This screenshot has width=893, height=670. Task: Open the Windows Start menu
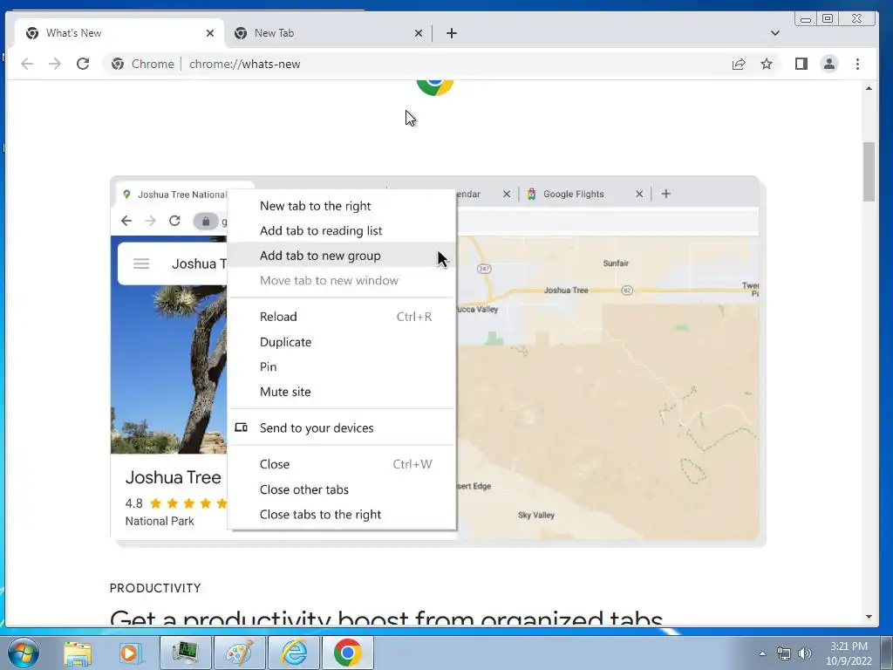point(23,653)
